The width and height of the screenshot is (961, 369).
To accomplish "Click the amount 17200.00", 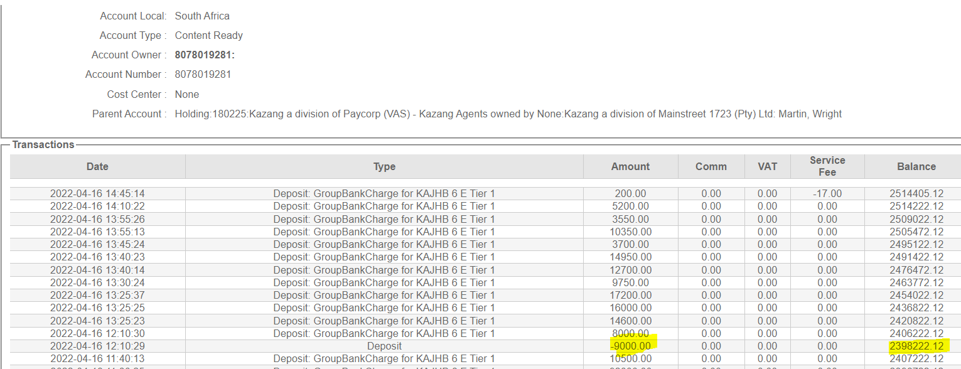I will tap(630, 295).
